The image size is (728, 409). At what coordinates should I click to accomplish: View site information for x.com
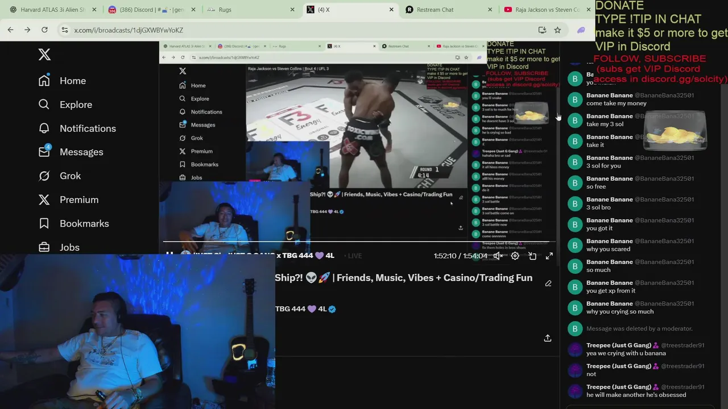(x=65, y=30)
